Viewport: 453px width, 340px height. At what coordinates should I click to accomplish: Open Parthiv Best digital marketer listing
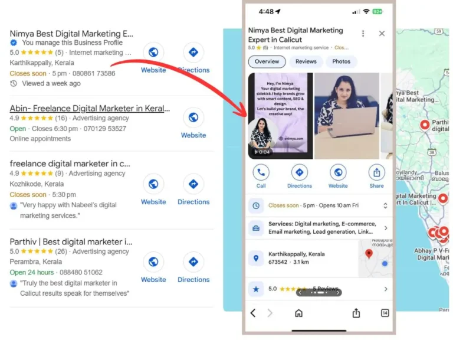pyautogui.click(x=71, y=241)
